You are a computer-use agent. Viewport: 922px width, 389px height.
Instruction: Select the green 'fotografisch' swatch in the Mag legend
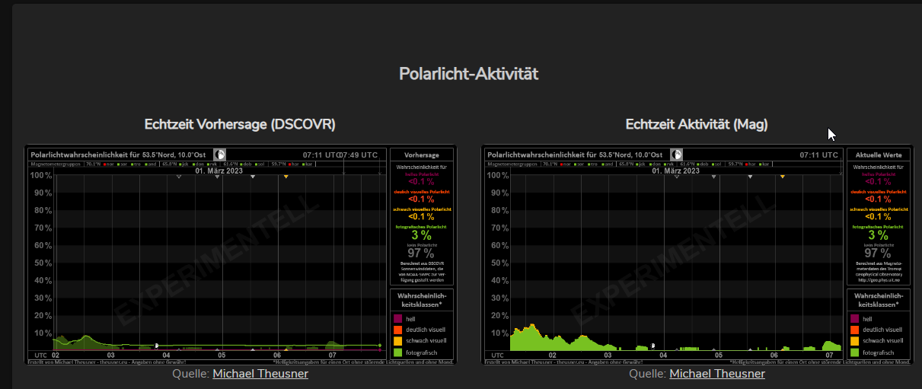pyautogui.click(x=854, y=352)
